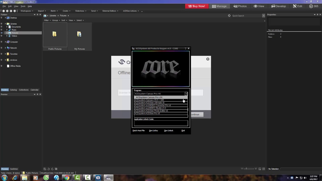
Task: Collapse the Libraries tree node
Action: [5, 24]
